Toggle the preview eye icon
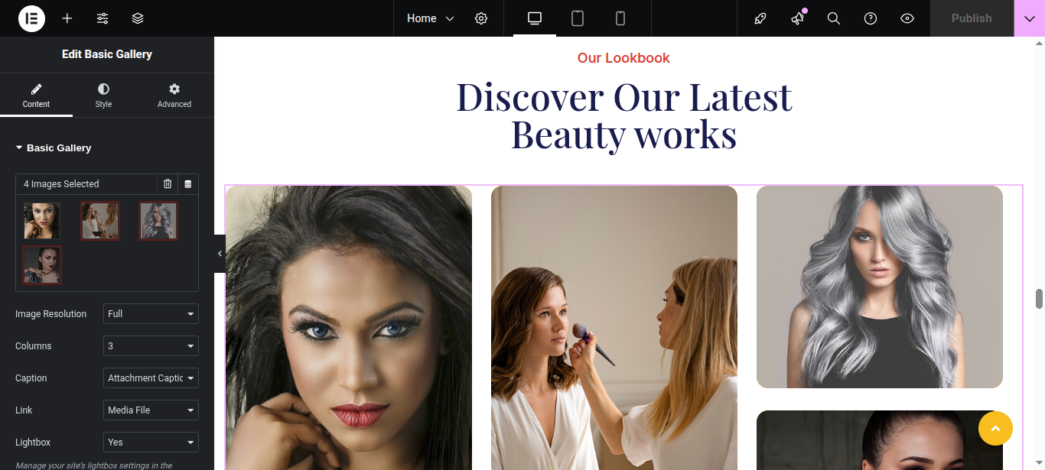The image size is (1045, 470). pos(907,18)
